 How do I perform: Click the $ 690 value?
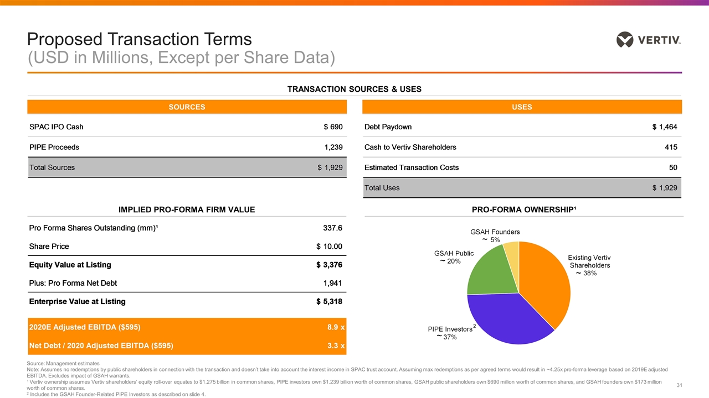pos(333,127)
